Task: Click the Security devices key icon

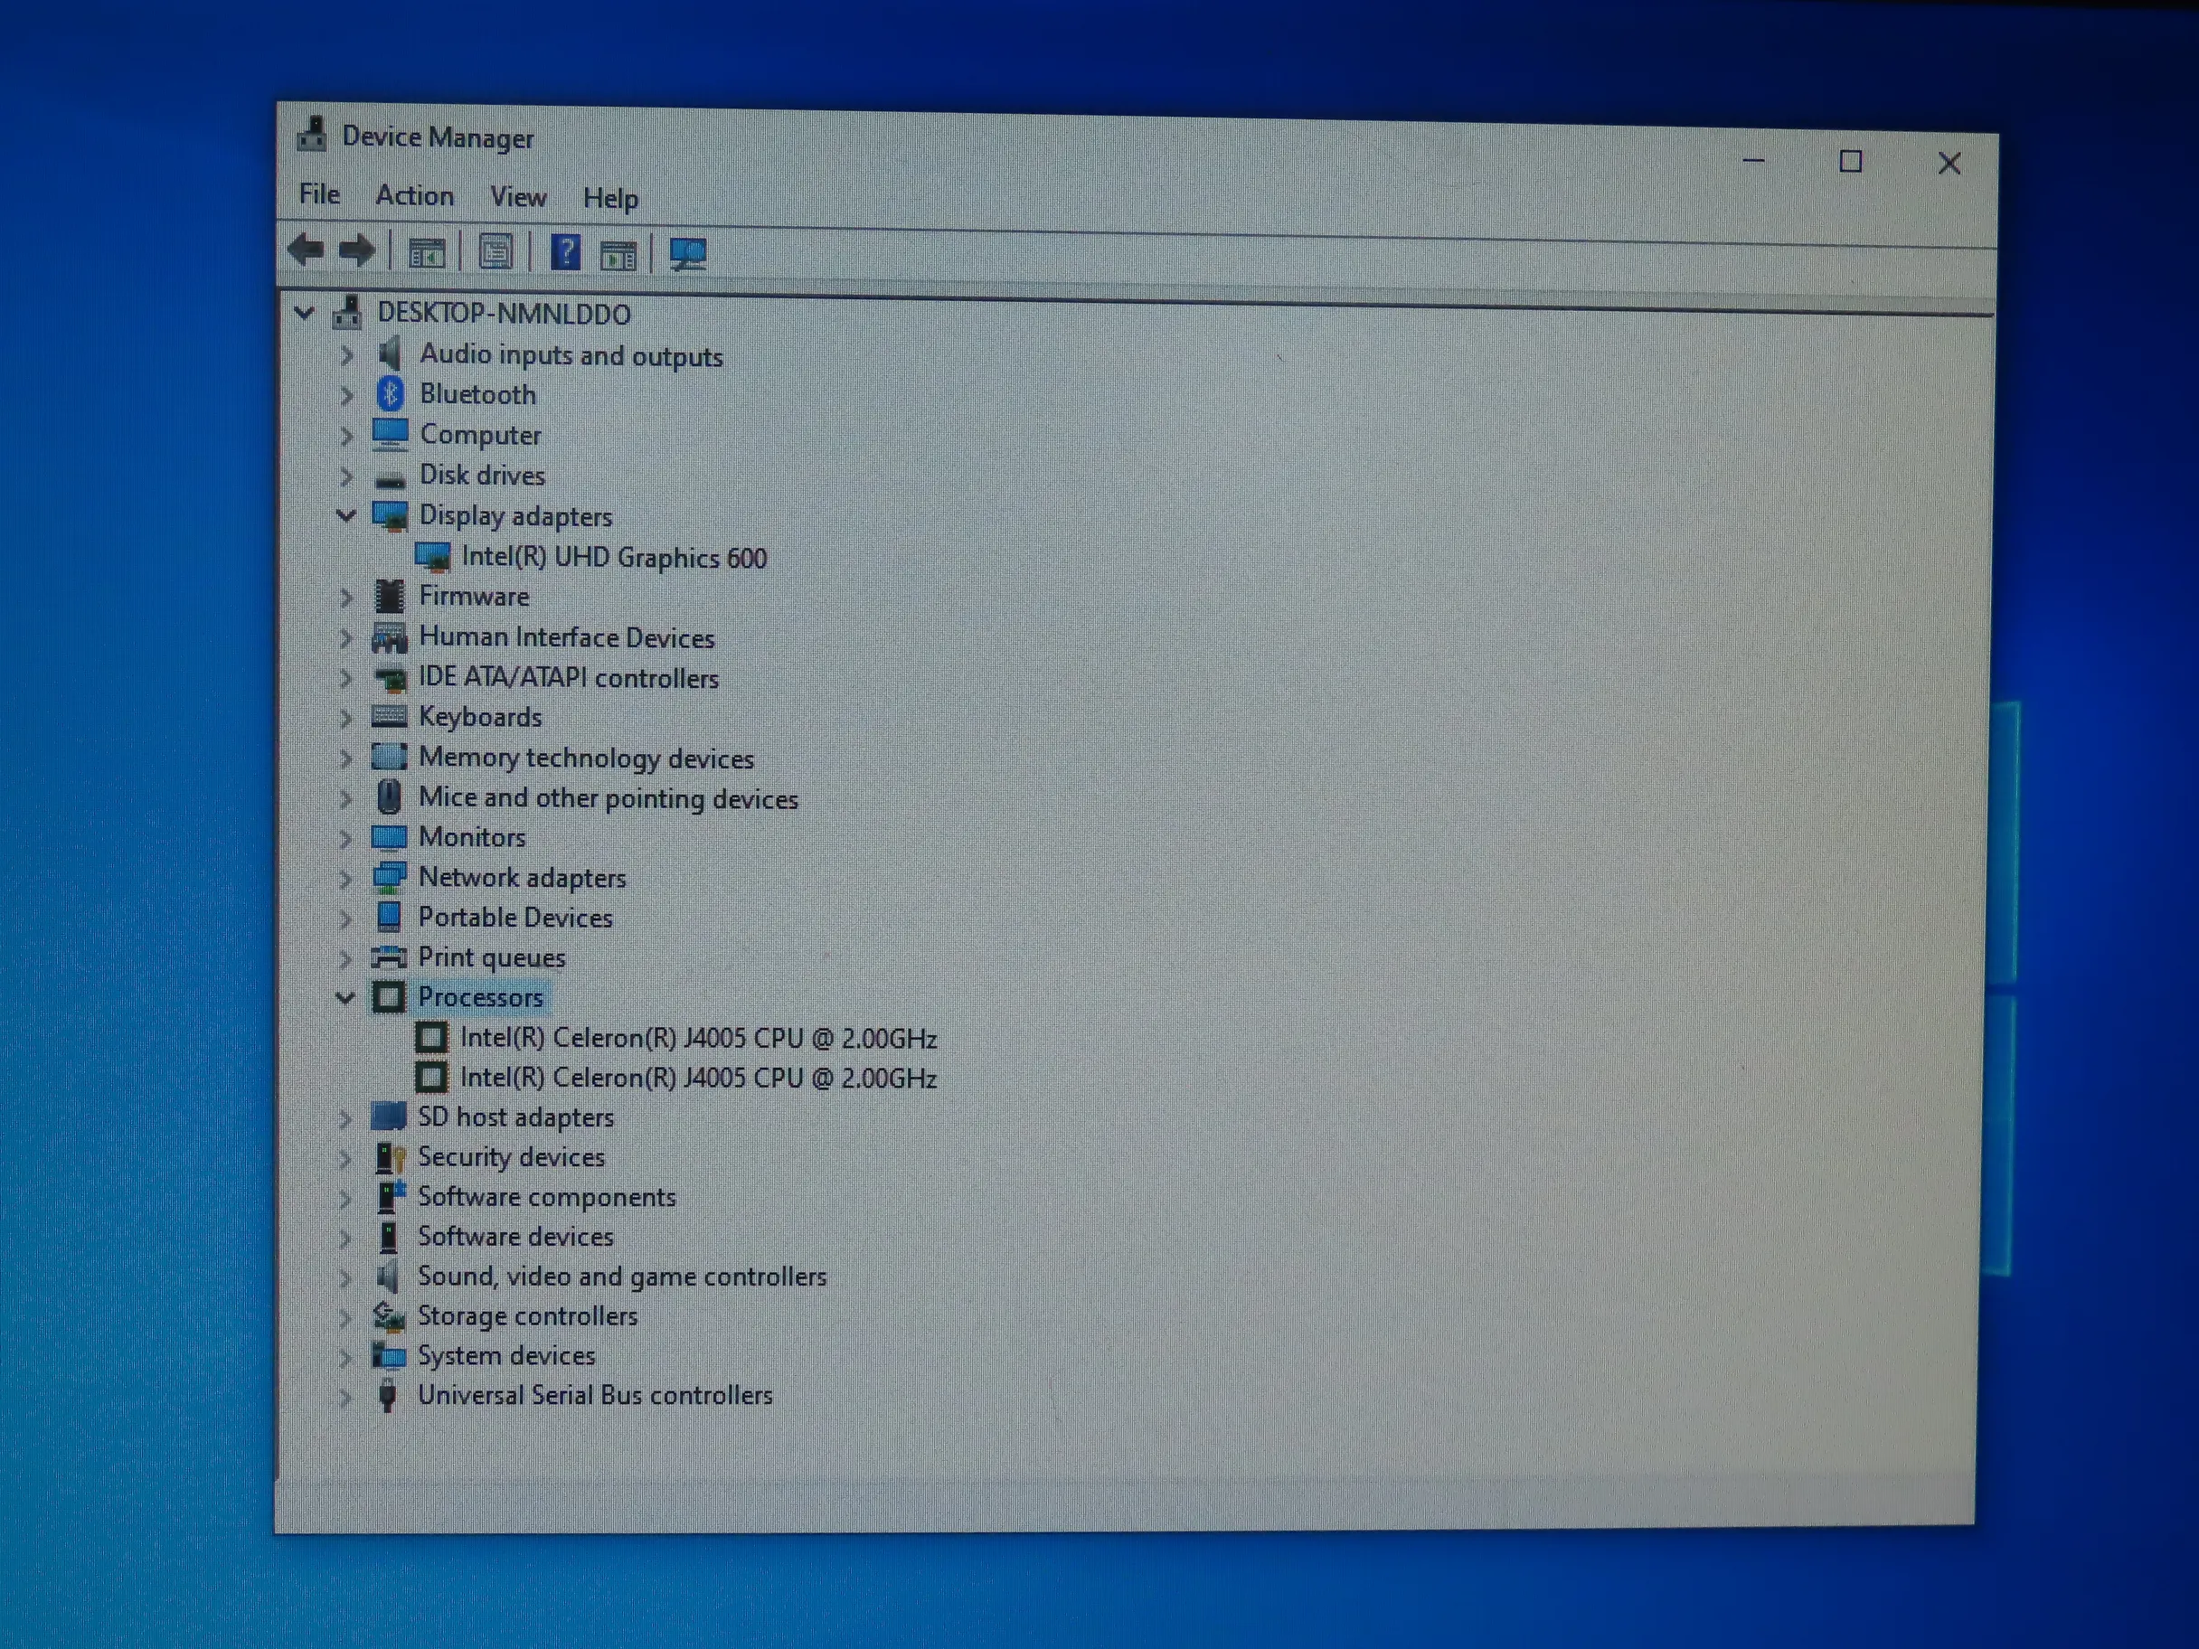Action: (x=390, y=1157)
